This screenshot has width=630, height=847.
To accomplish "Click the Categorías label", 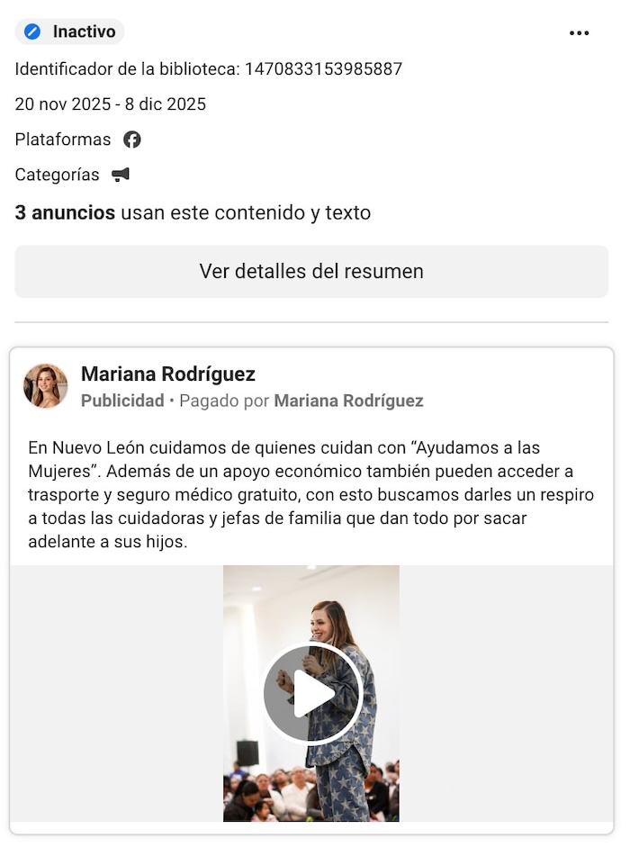I will coord(58,175).
